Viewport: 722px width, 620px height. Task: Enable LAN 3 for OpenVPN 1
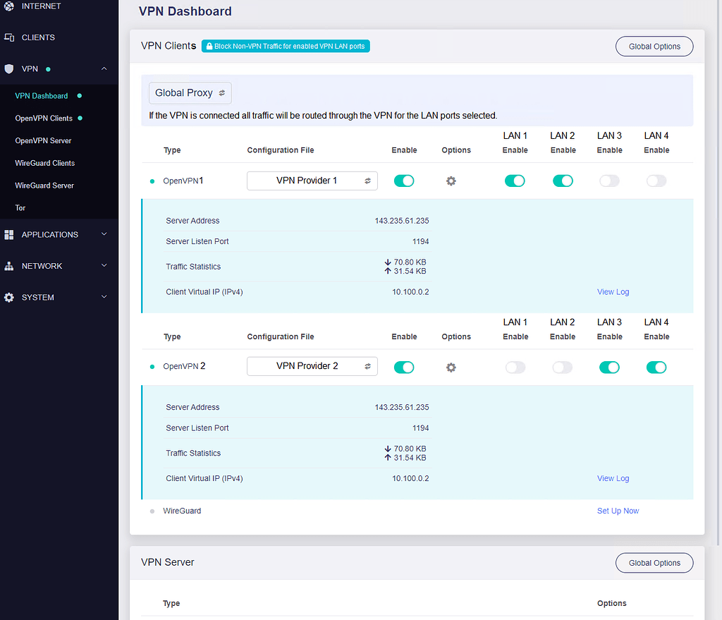[609, 181]
